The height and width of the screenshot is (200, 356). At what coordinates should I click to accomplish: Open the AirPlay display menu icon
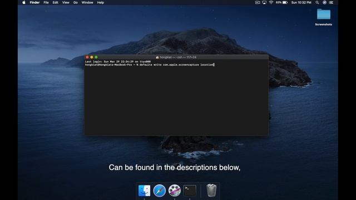(x=264, y=2)
